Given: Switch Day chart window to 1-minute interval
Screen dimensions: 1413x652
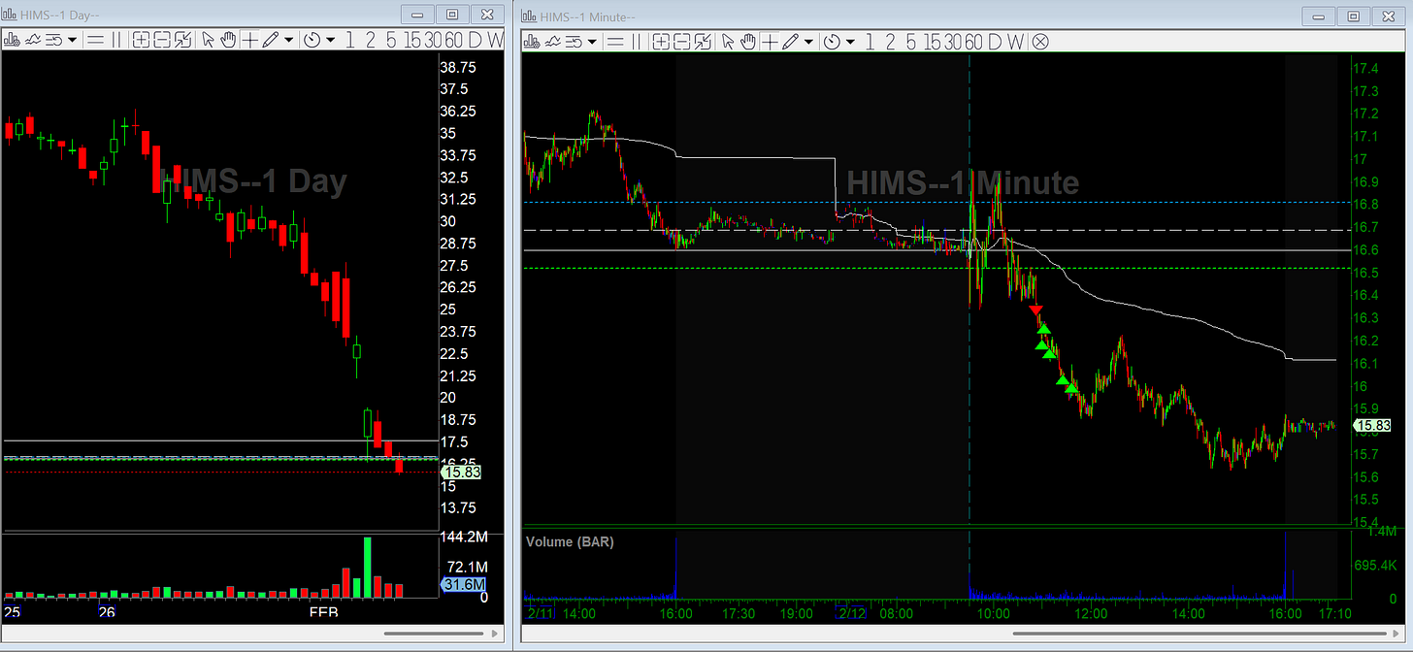Looking at the screenshot, I should pos(350,40).
